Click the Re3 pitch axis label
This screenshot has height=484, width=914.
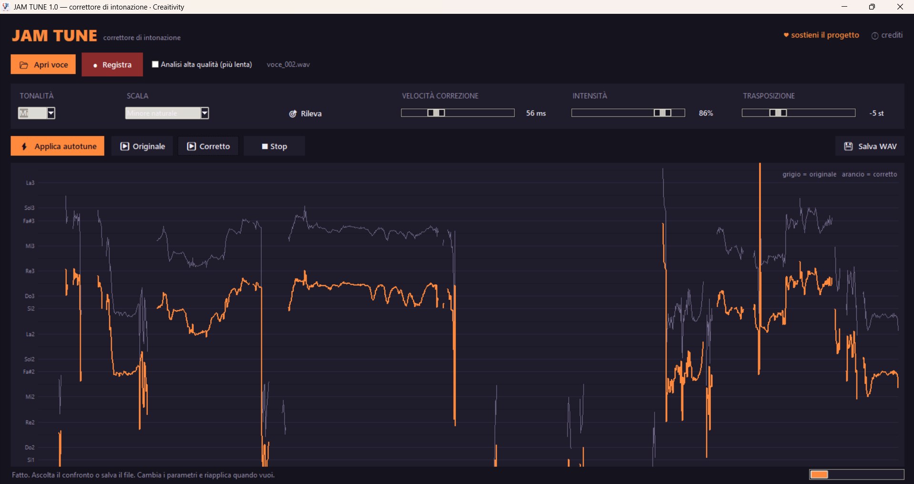30,271
